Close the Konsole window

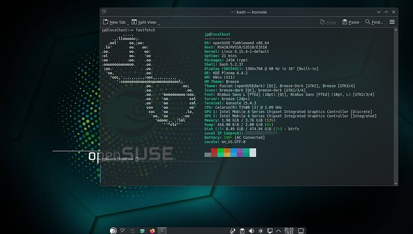[393, 12]
